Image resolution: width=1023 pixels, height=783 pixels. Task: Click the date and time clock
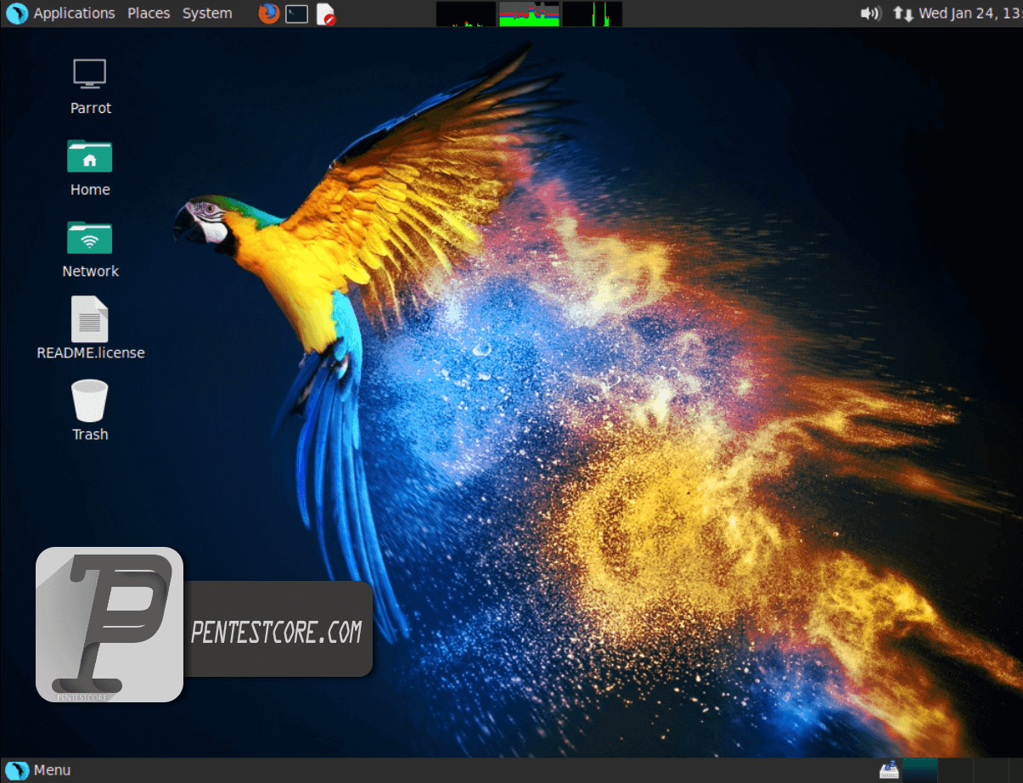970,14
